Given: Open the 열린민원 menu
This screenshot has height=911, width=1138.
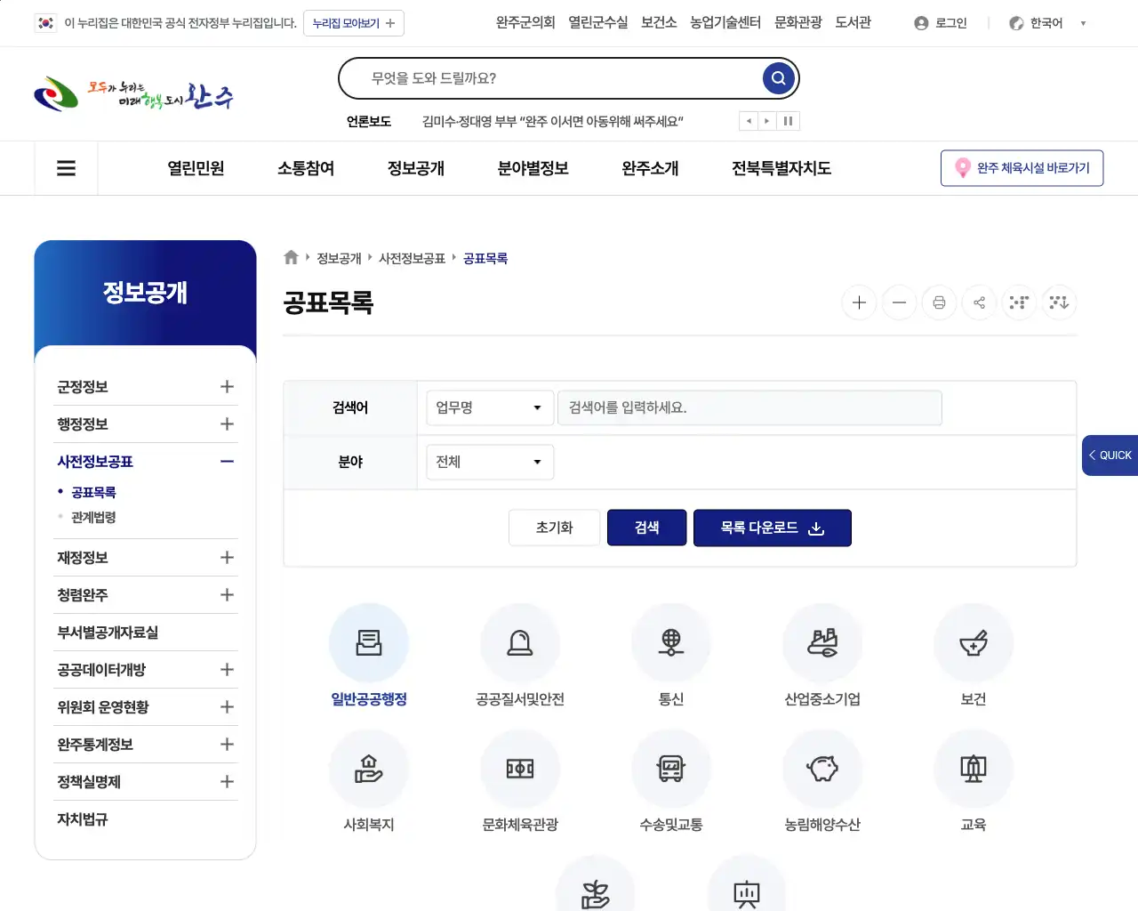Looking at the screenshot, I should pos(196,168).
